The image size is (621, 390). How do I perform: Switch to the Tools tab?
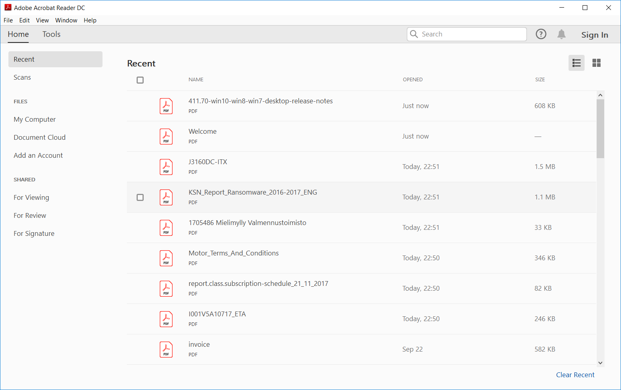[51, 34]
